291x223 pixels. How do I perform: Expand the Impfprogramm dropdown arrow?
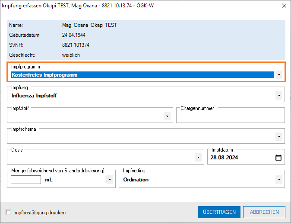279,75
